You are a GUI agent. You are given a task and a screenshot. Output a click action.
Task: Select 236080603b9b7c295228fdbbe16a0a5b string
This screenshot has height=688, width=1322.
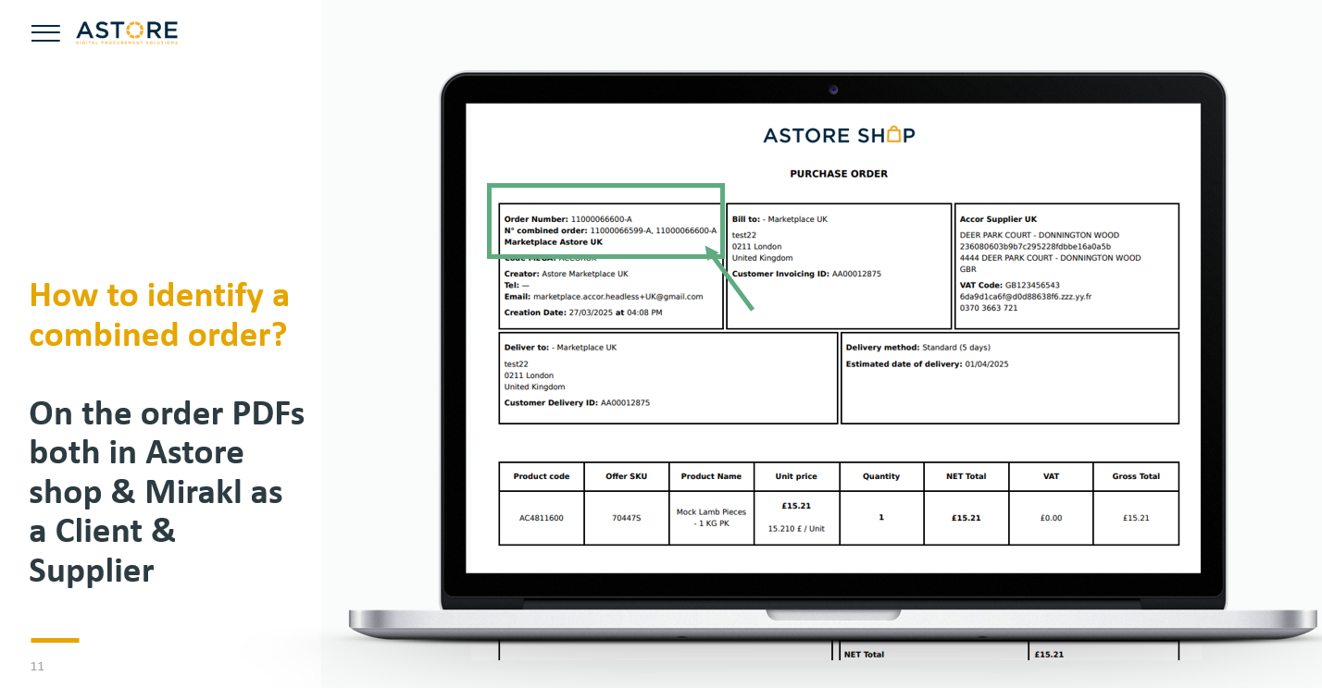pos(1035,246)
